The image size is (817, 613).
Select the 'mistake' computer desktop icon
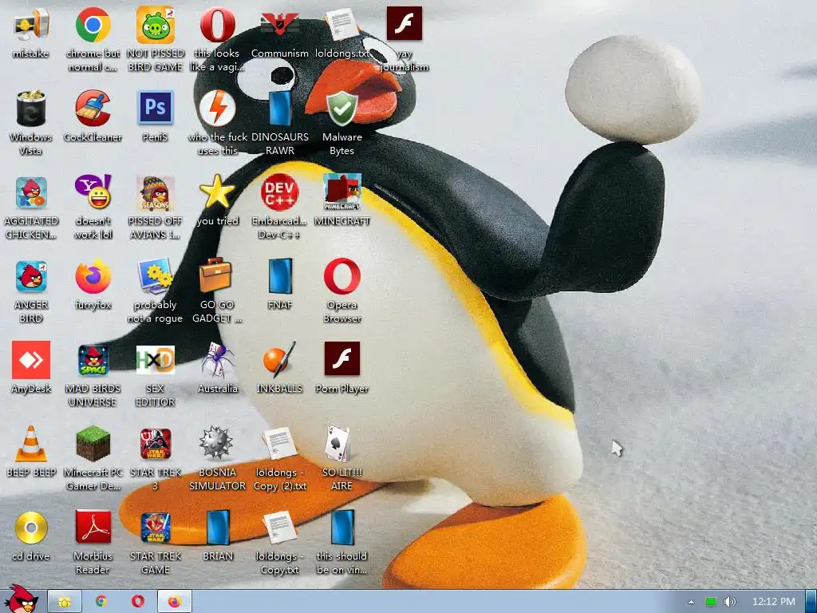coord(31,25)
